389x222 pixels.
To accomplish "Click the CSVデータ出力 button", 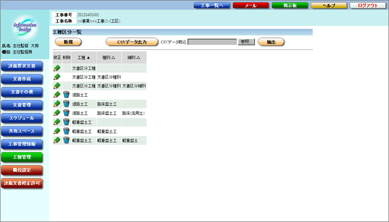I will point(128,42).
